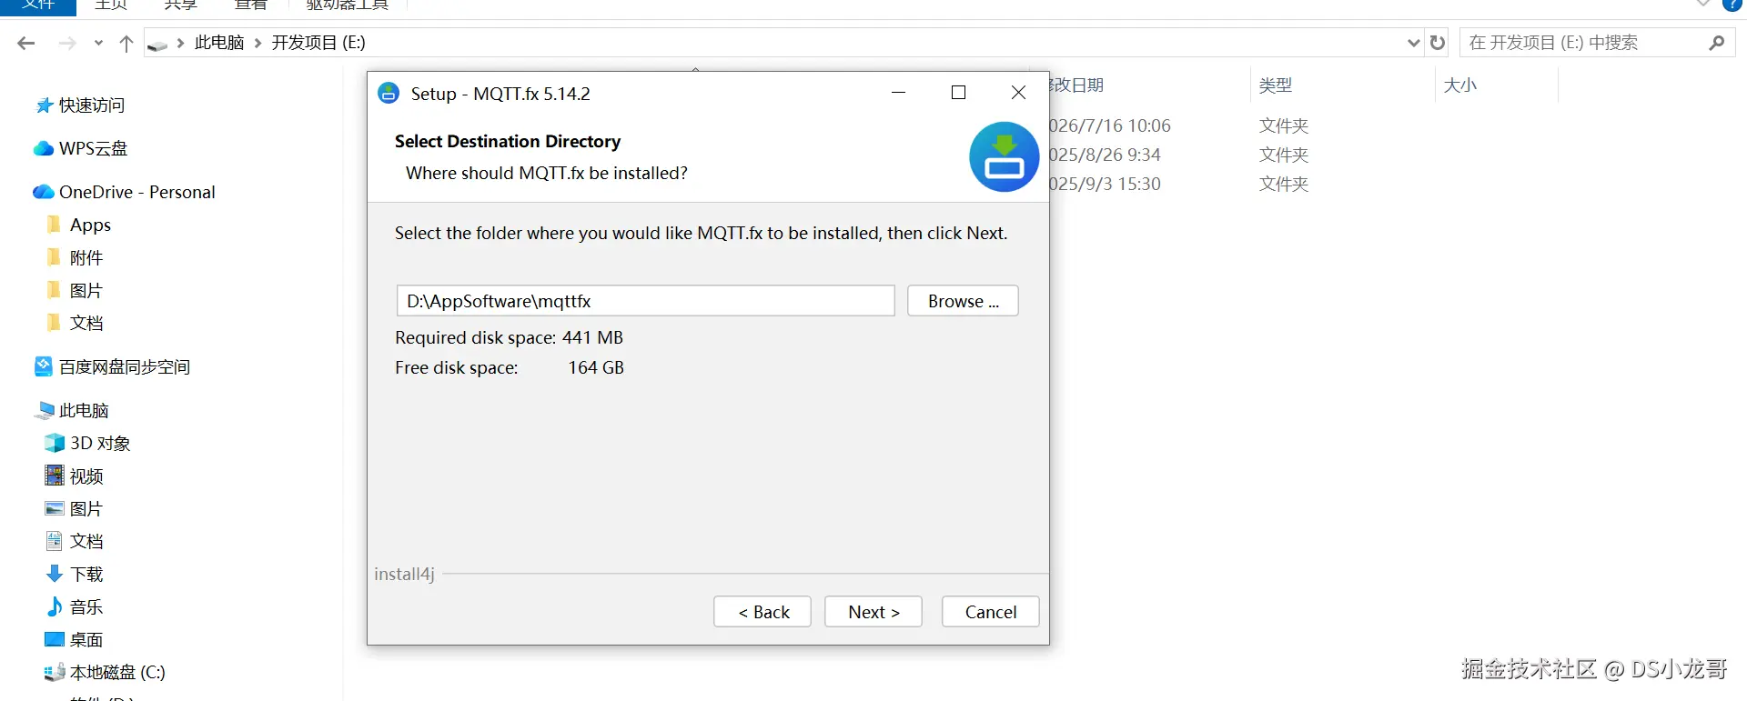
Task: Open the recent locations dropdown arrow
Action: pos(98,43)
